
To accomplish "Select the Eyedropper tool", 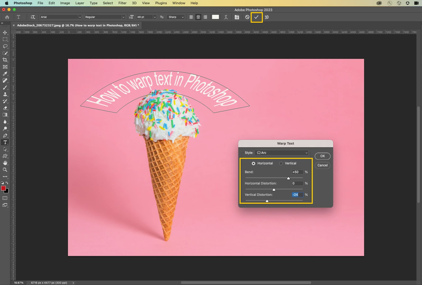I will (x=5, y=74).
